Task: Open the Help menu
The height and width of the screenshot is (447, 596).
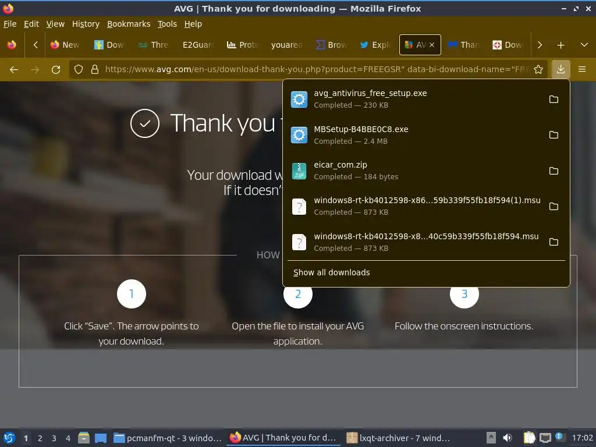Action: [x=193, y=24]
